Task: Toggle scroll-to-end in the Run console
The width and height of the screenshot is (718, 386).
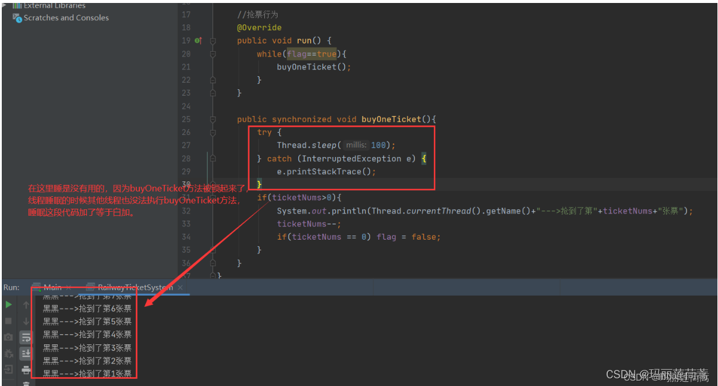Action: tap(26, 353)
